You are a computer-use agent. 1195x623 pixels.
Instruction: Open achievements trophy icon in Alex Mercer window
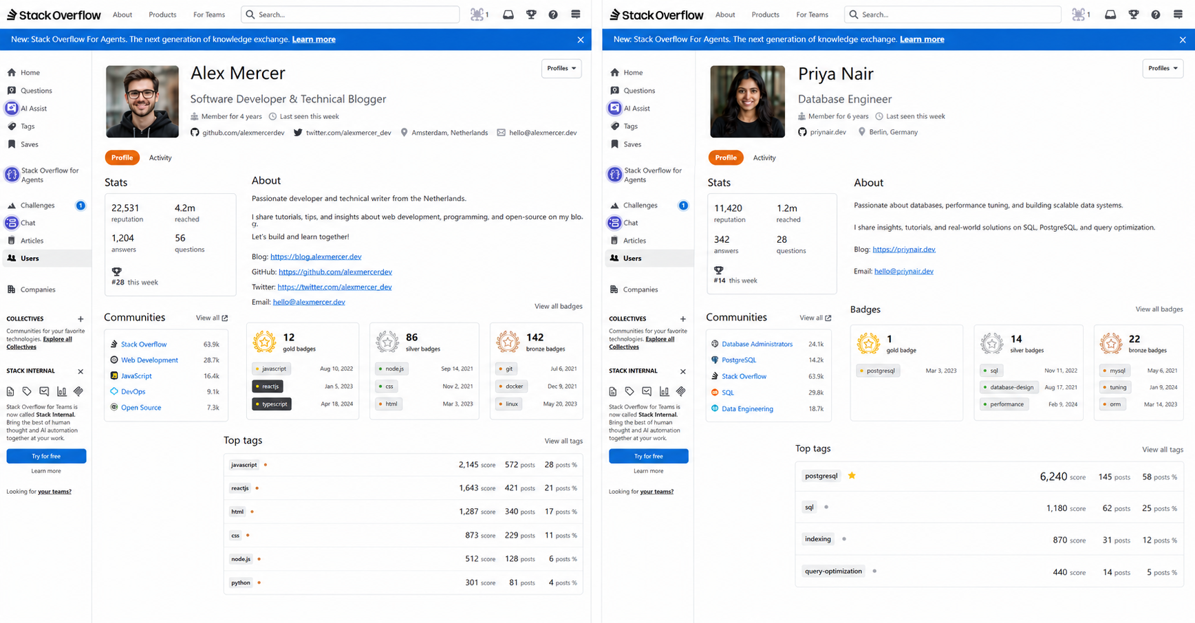(x=531, y=14)
